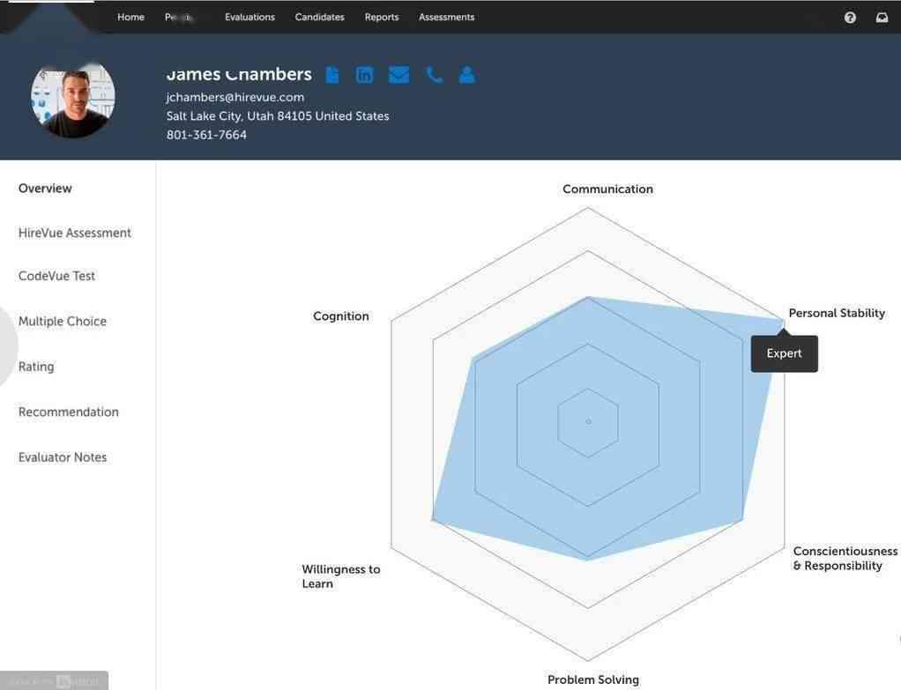
Task: Click the Cognition axis label
Action: click(x=341, y=316)
